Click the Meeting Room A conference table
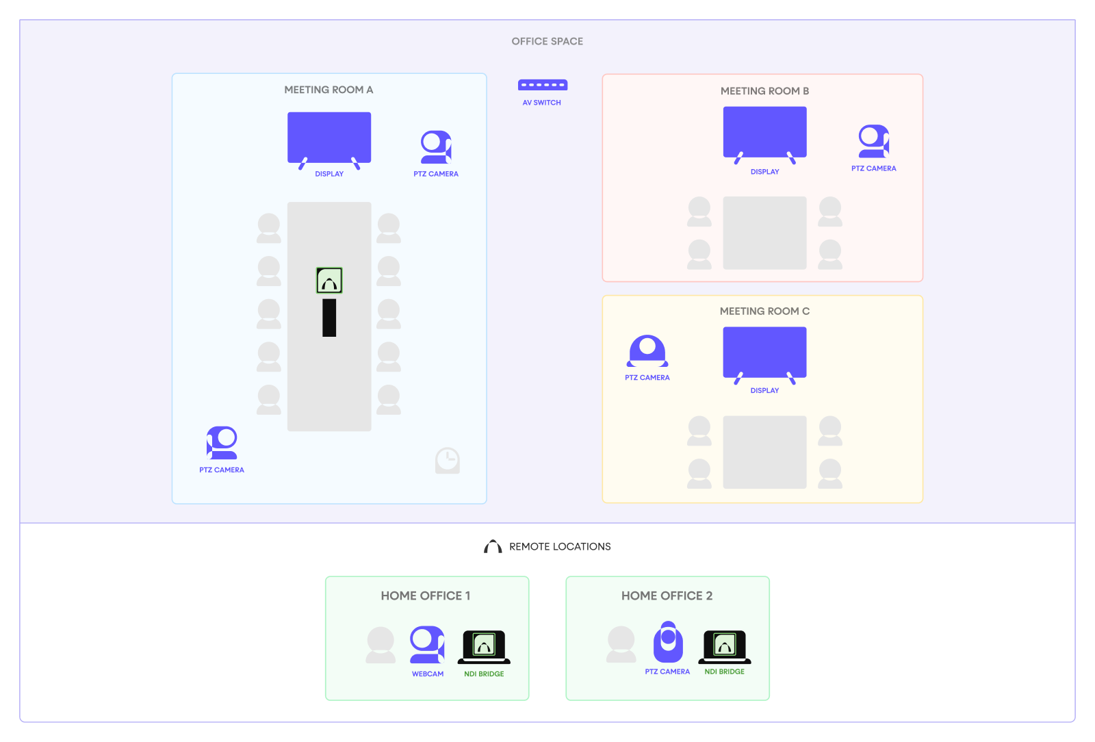The height and width of the screenshot is (742, 1095). [329, 316]
